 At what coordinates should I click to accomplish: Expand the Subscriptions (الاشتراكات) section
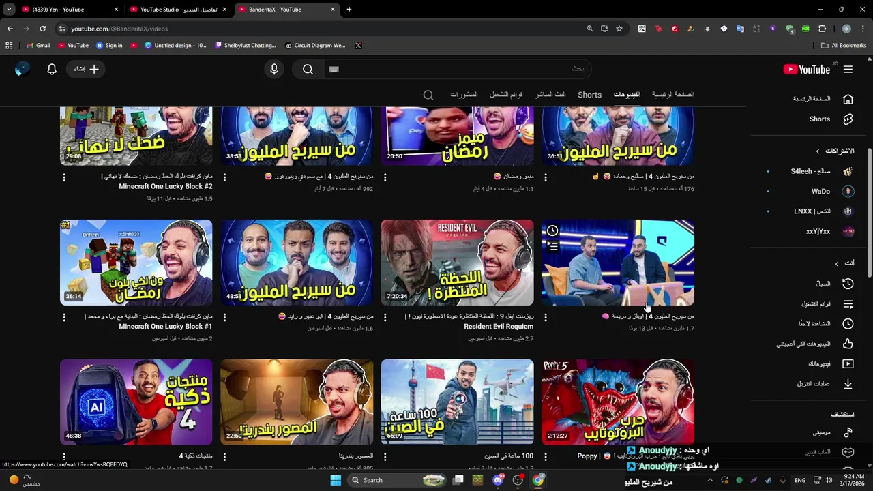[x=835, y=151]
